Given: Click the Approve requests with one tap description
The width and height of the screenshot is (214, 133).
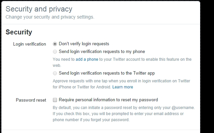Looking at the screenshot, I should tap(121, 84).
